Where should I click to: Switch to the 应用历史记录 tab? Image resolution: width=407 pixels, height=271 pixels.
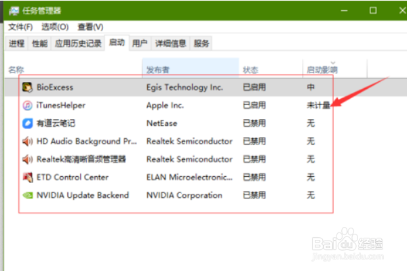click(x=78, y=43)
